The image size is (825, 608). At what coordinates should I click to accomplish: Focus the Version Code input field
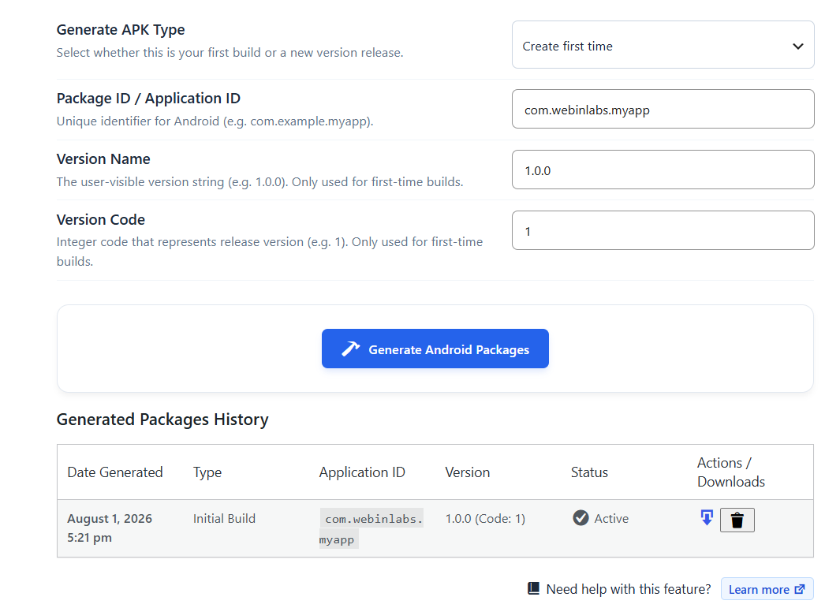pyautogui.click(x=663, y=230)
